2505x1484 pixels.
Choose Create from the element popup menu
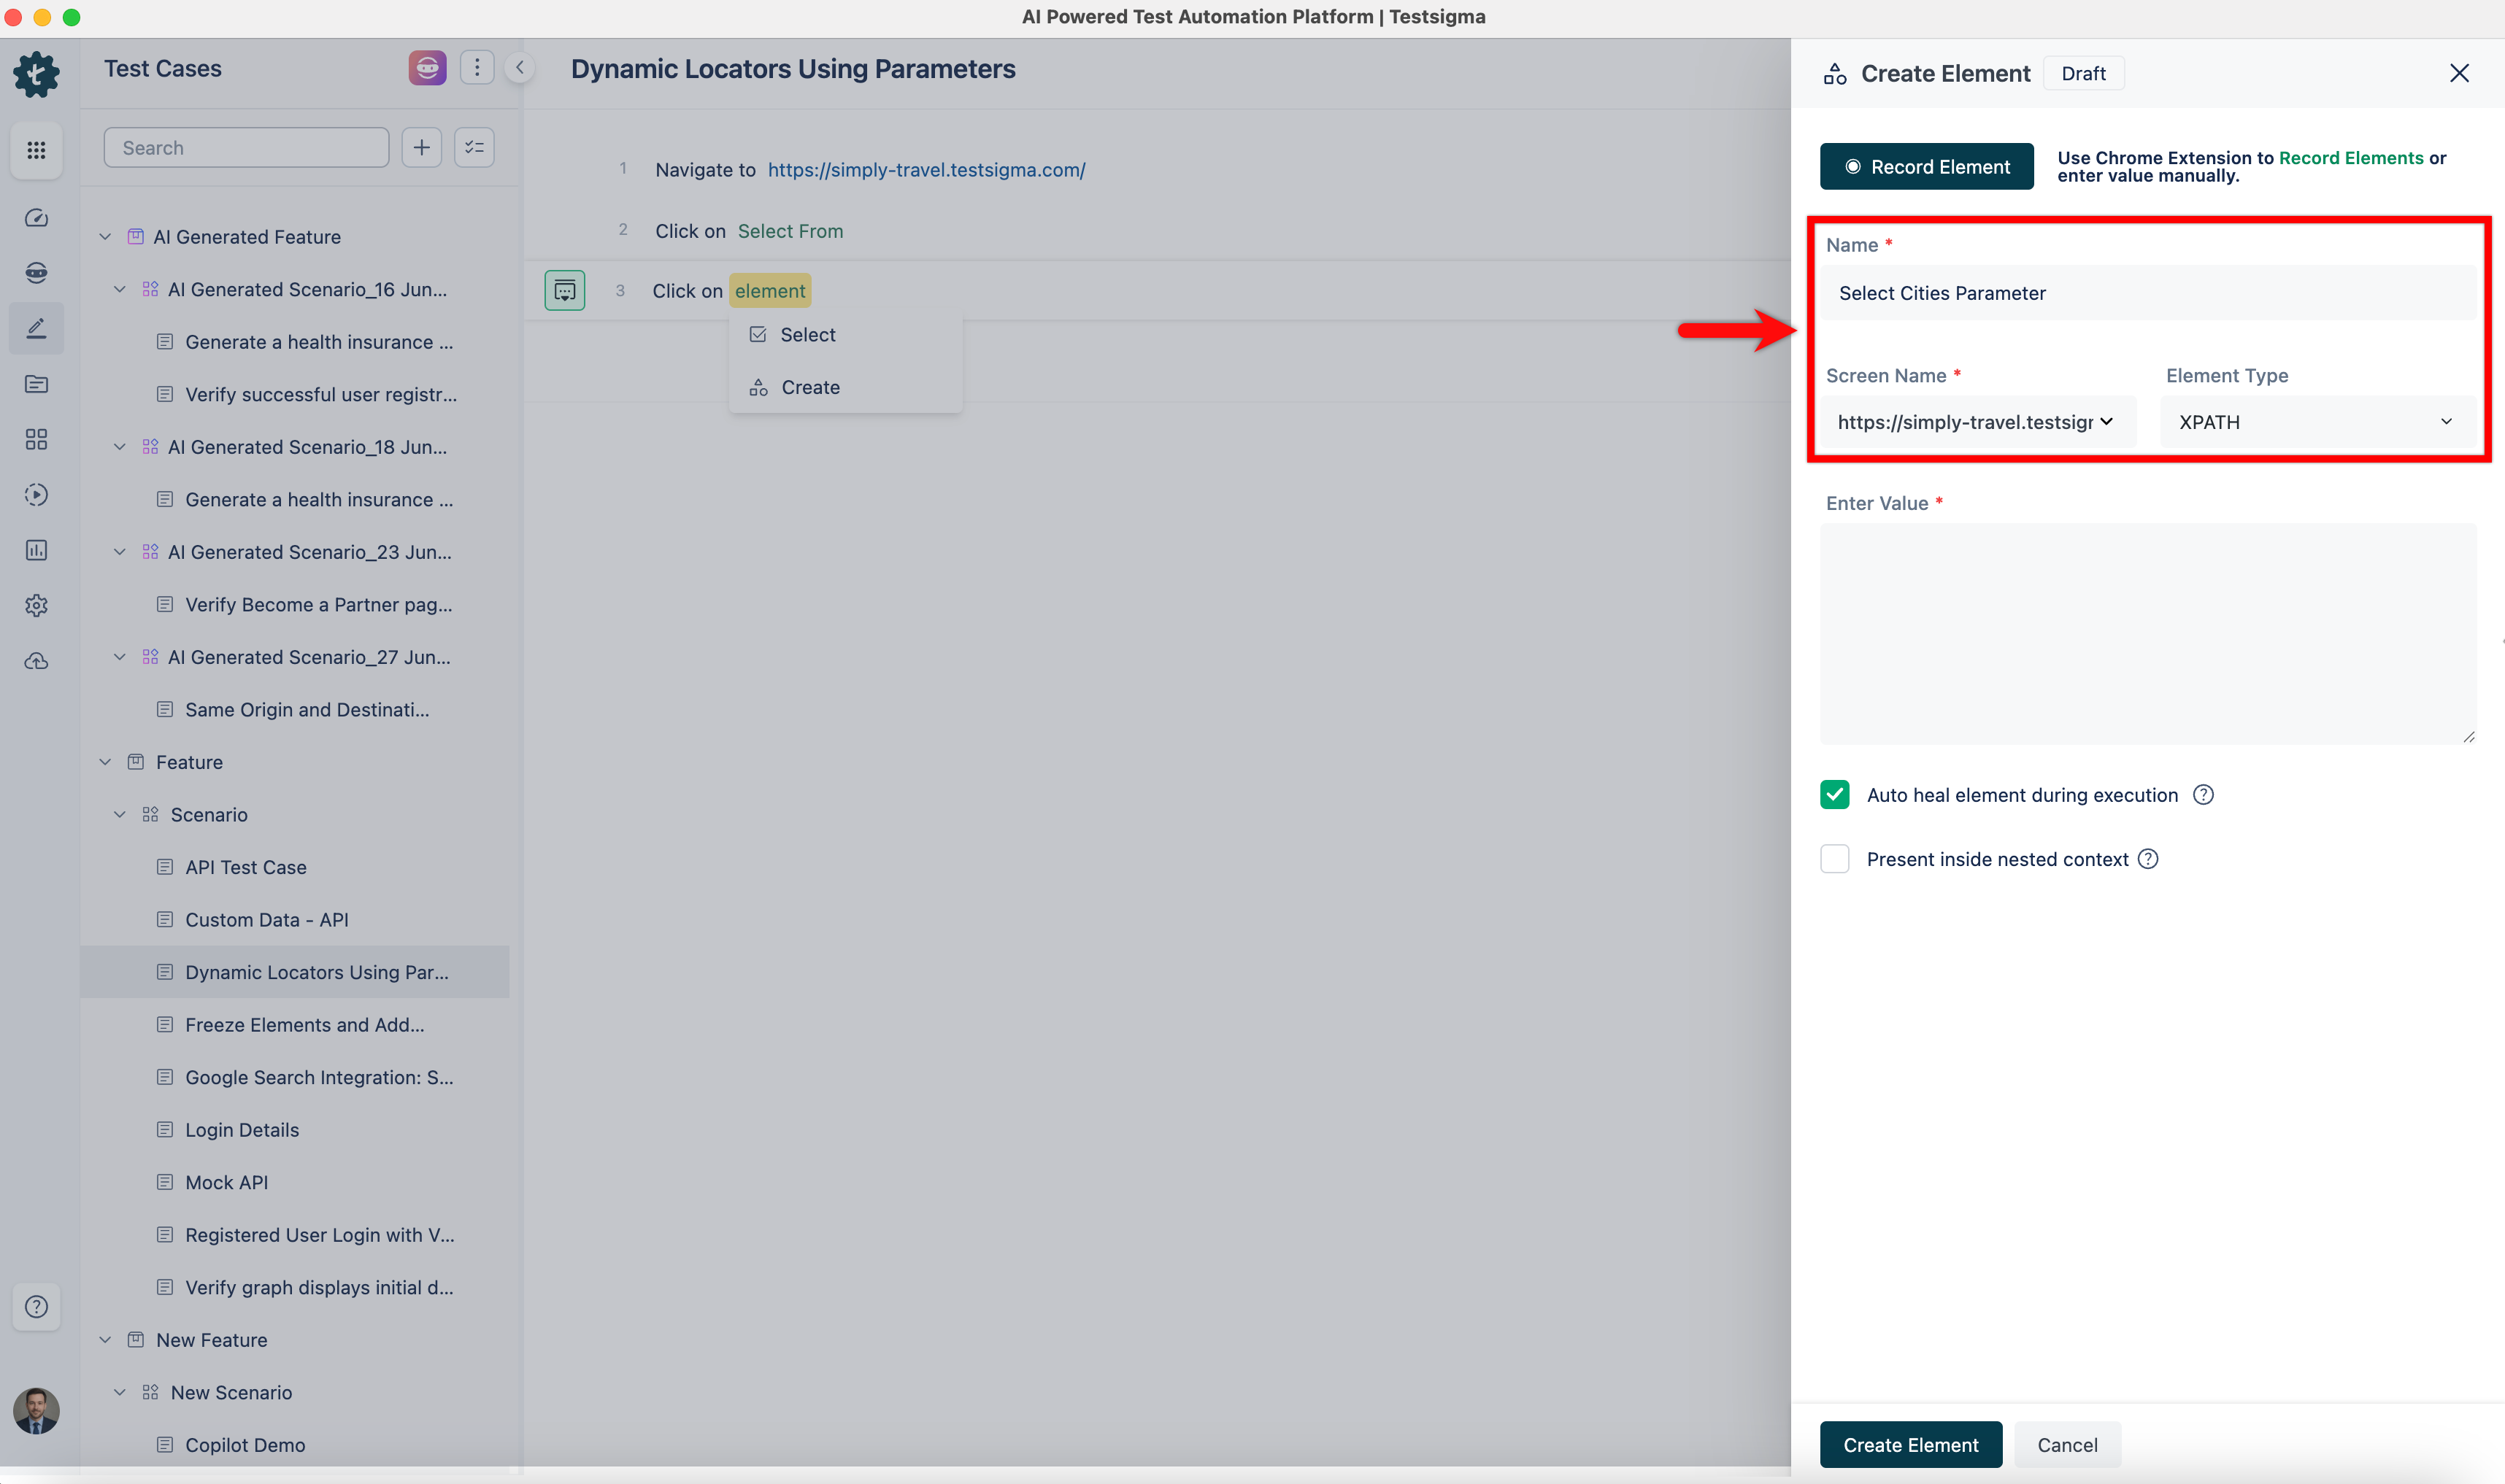(809, 387)
